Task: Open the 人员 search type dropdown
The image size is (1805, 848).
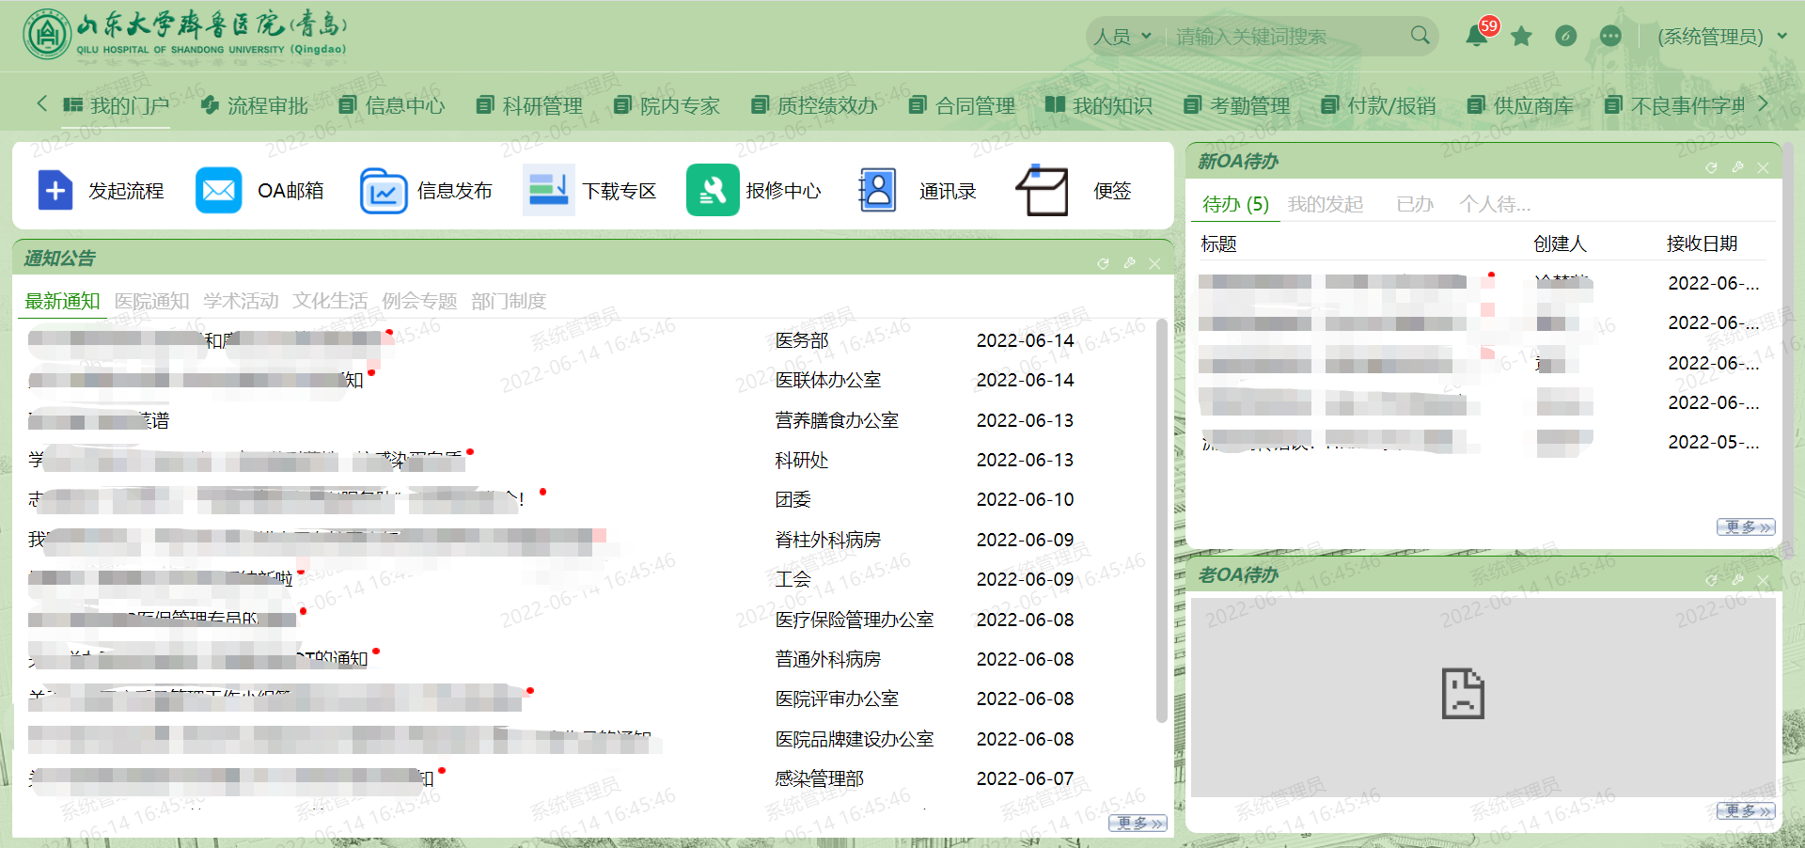Action: click(1122, 36)
